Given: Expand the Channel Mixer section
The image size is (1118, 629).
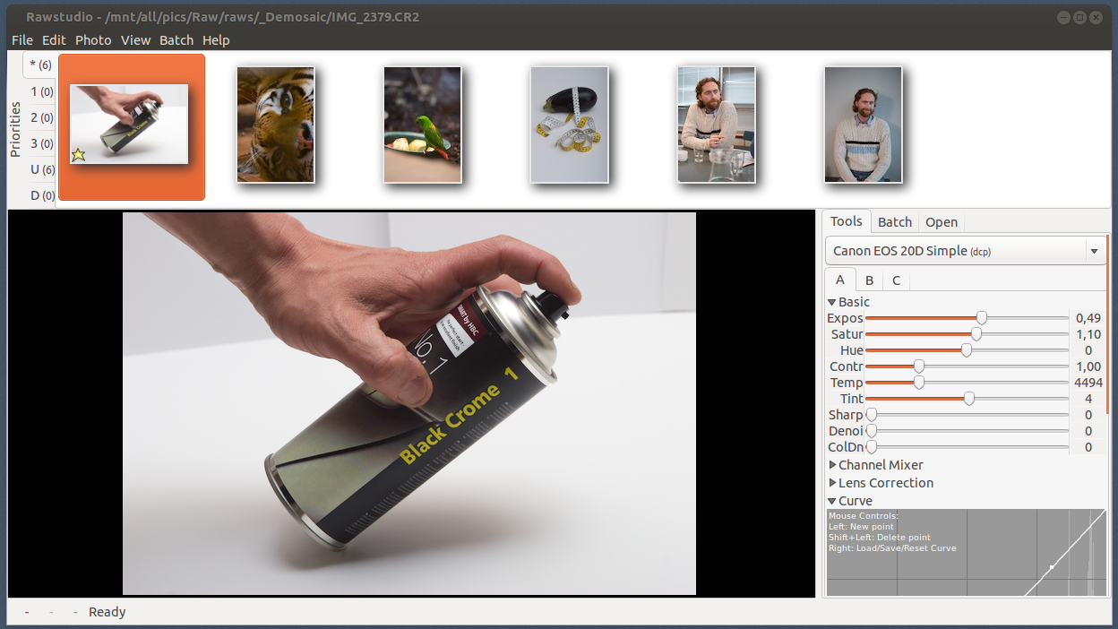Looking at the screenshot, I should point(832,465).
